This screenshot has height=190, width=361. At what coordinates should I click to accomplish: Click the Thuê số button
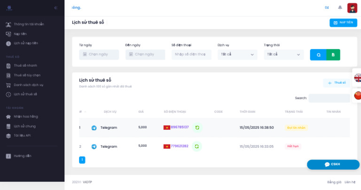337,83
